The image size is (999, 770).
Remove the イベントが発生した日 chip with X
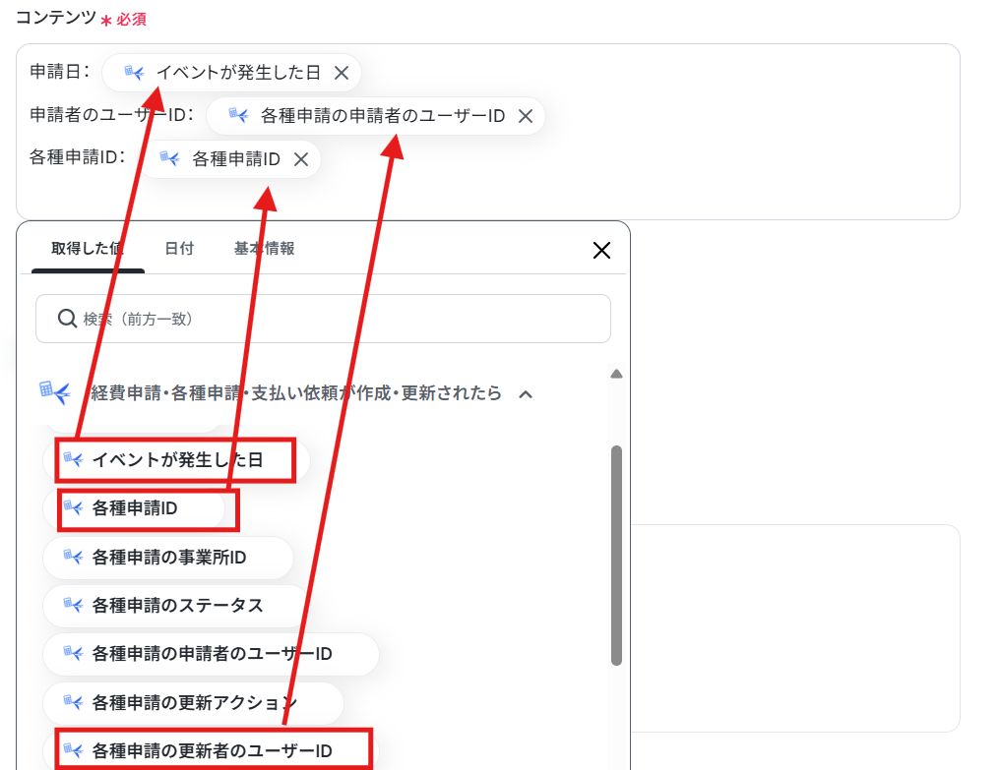pyautogui.click(x=342, y=73)
